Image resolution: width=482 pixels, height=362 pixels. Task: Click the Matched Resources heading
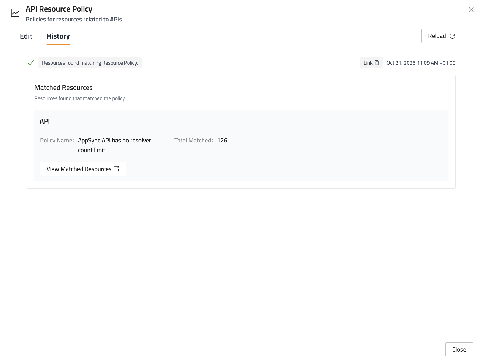(x=63, y=87)
